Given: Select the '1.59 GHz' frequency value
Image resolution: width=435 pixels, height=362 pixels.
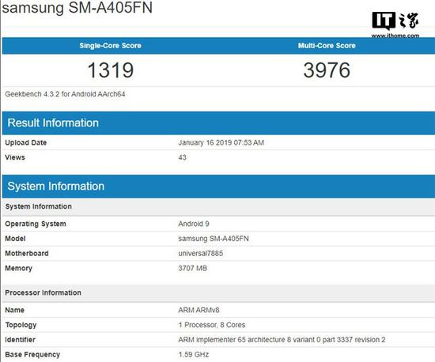Looking at the screenshot, I should click(194, 355).
